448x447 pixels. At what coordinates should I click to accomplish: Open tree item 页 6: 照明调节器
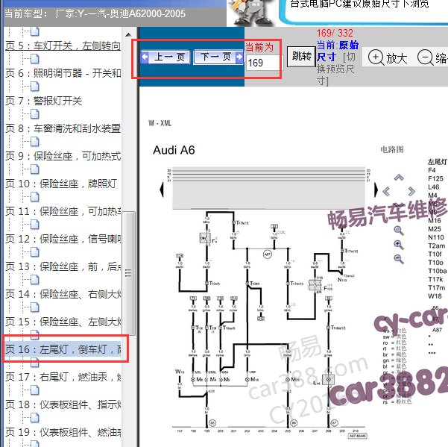(x=63, y=73)
